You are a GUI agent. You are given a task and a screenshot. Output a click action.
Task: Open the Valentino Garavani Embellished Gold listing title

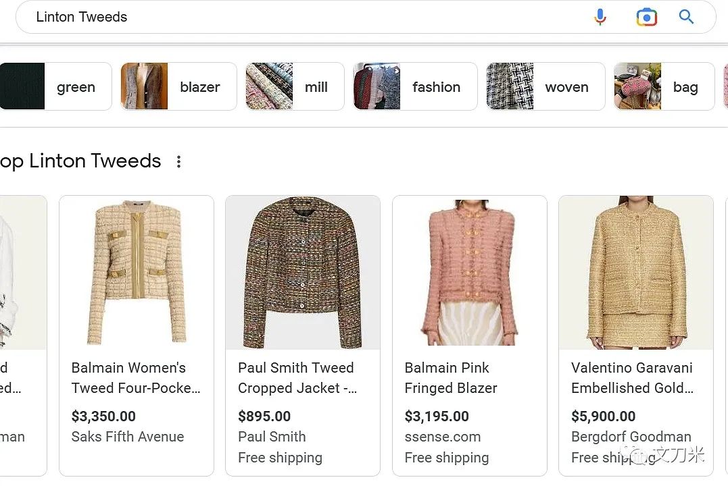pos(632,378)
